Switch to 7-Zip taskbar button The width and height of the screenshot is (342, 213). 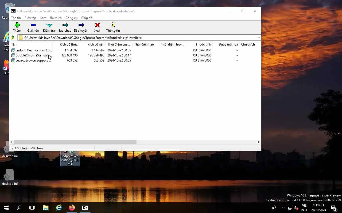tap(85, 208)
